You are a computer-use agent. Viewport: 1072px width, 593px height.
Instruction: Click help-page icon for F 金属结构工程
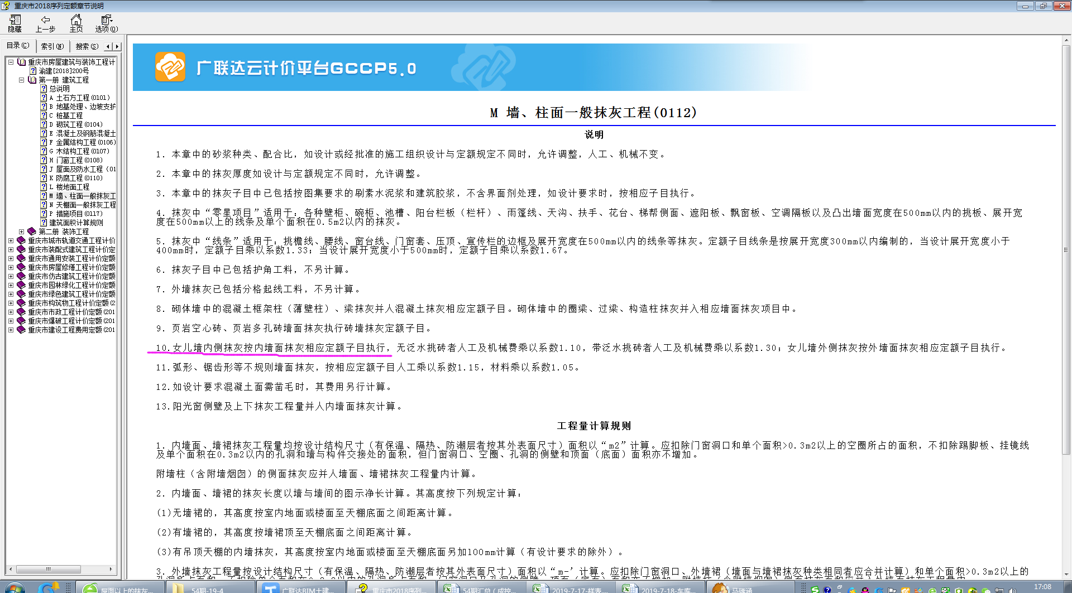[x=44, y=142]
